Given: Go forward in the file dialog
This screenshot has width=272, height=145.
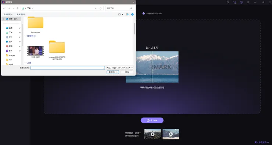Looking at the screenshot, I should tap(9, 8).
